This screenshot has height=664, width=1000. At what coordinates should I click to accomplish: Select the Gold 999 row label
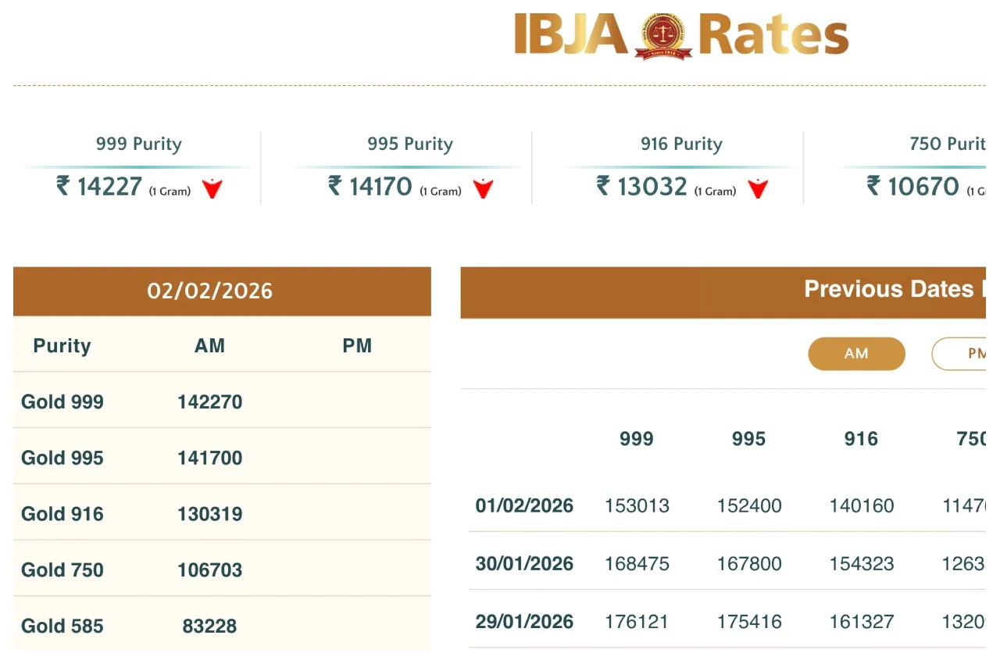62,402
